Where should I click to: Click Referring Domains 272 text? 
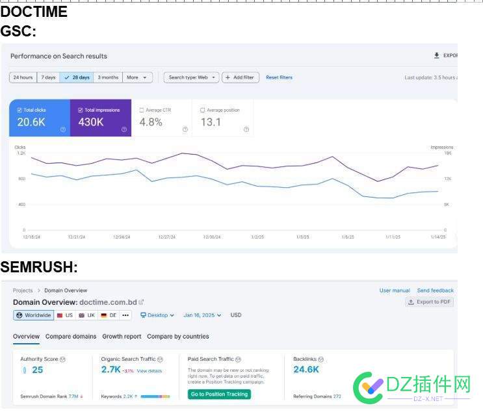(317, 396)
